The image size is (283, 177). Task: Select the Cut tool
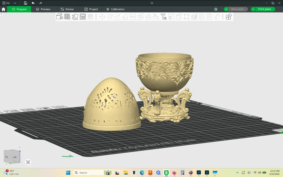pyautogui.click(x=133, y=17)
